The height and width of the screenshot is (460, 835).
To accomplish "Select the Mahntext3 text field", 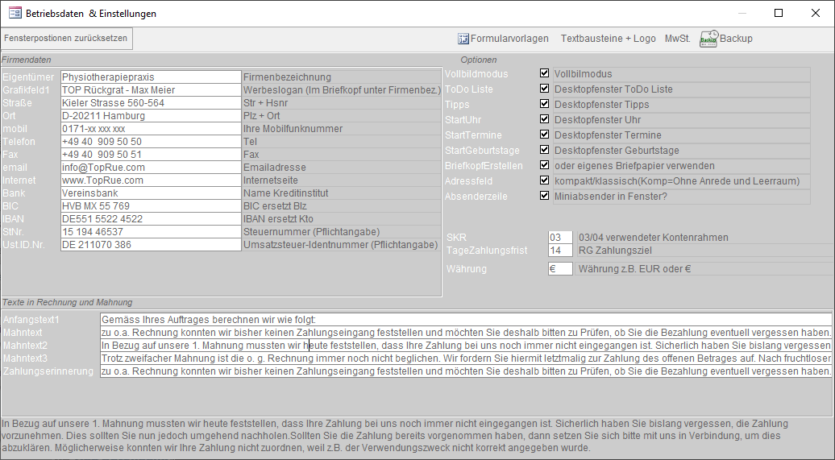I will (465, 358).
